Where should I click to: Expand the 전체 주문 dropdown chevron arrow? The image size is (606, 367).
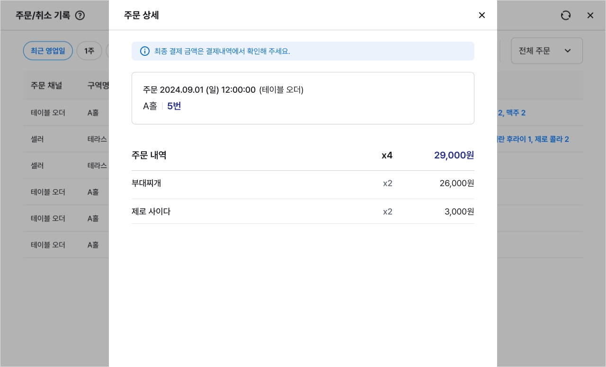pos(568,51)
